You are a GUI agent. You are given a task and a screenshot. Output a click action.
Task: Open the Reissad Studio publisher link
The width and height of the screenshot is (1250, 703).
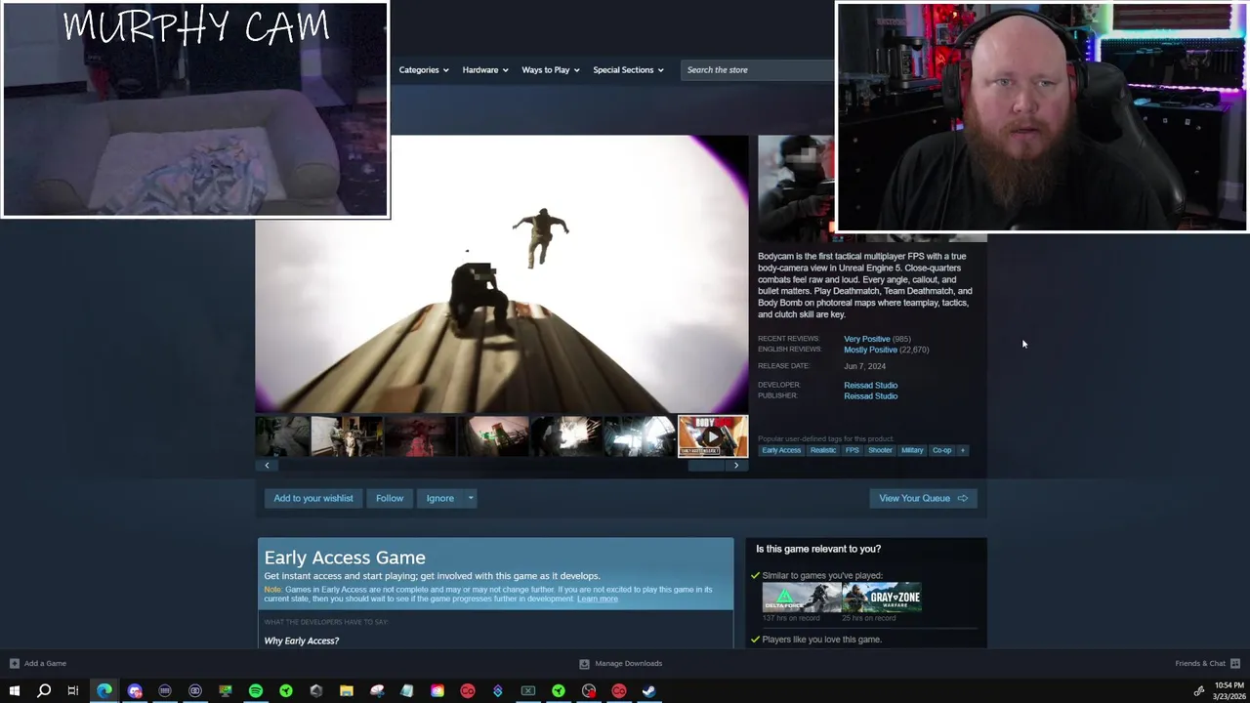tap(870, 396)
